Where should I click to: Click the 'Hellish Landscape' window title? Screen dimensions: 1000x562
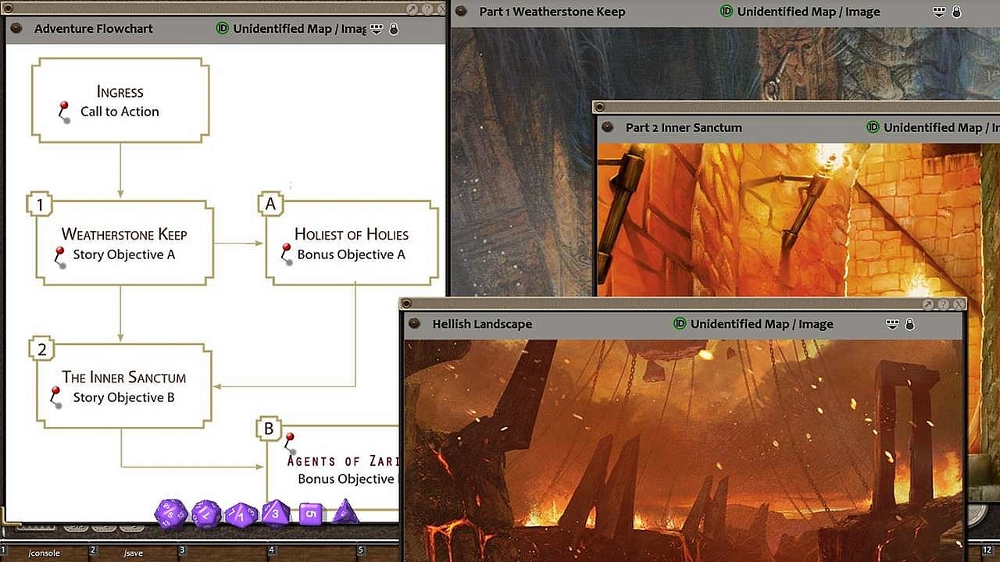pos(482,324)
